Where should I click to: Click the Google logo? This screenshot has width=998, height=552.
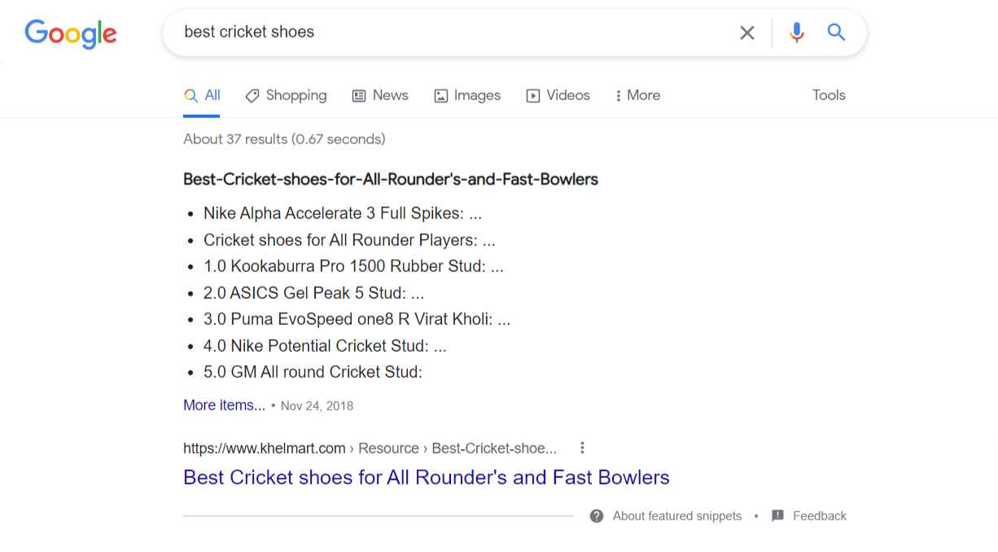(x=71, y=33)
